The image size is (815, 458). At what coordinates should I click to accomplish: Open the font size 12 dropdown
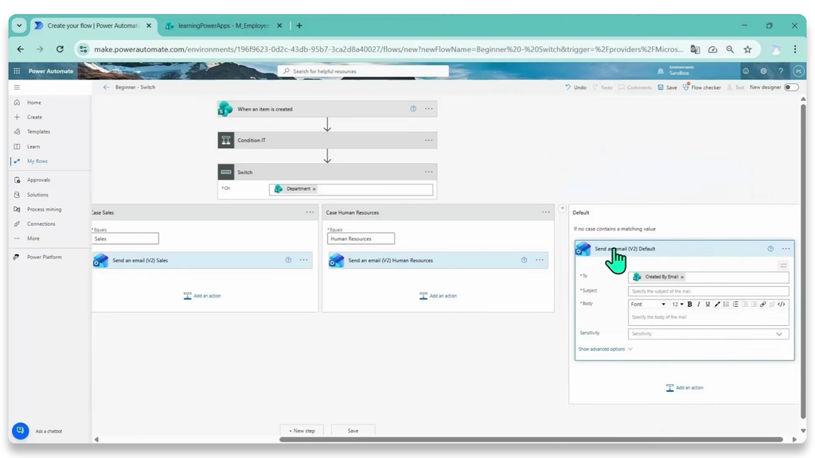[x=677, y=305]
